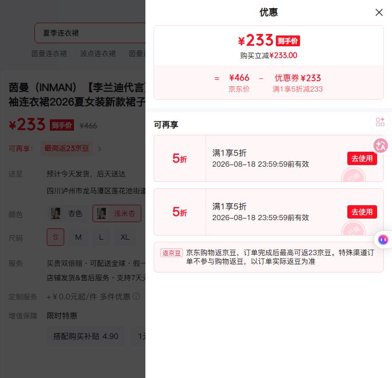Click 去使用 on the first 5折 coupon
This screenshot has width=392, height=378.
[362, 158]
